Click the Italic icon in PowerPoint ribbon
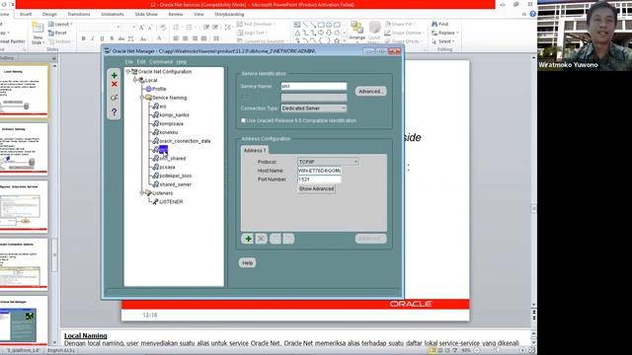The width and height of the screenshot is (632, 355). coord(93,38)
